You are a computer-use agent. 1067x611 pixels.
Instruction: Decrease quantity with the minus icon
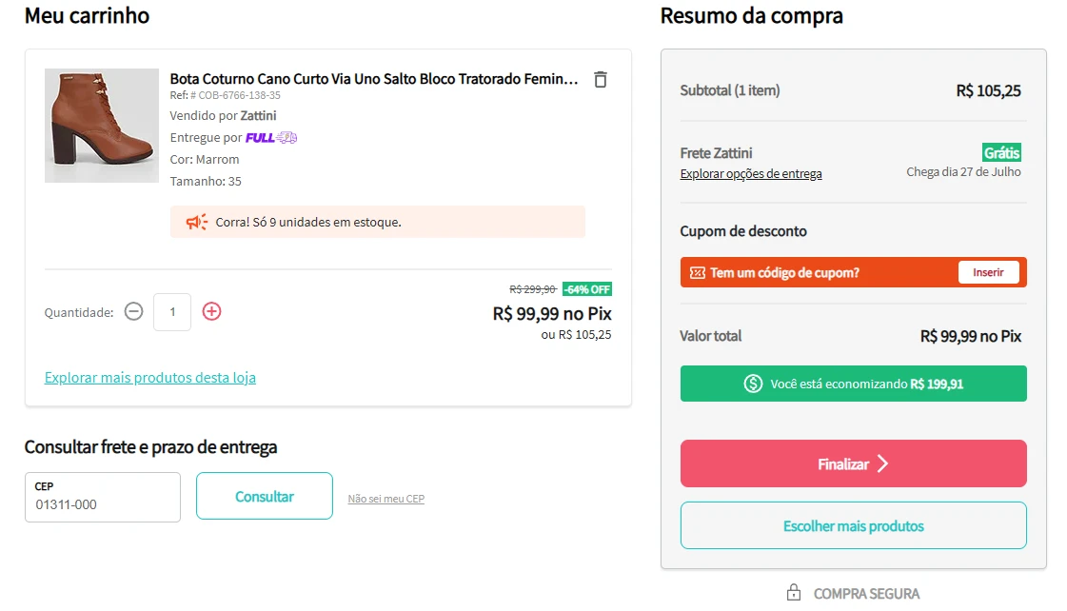click(134, 311)
